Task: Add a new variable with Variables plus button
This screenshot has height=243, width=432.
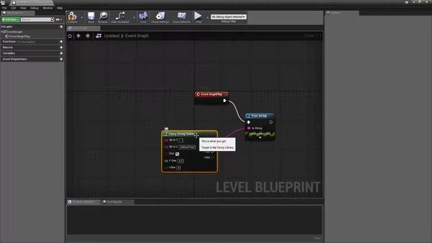Action: [x=61, y=53]
